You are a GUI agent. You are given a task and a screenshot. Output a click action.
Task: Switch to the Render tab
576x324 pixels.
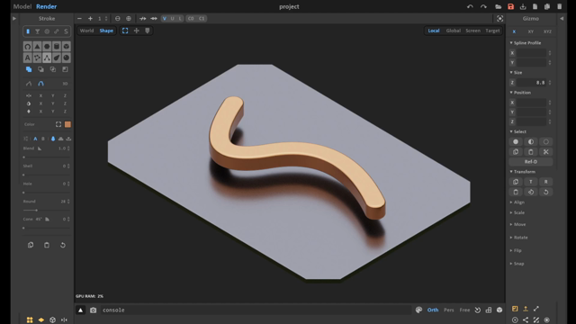click(x=46, y=6)
